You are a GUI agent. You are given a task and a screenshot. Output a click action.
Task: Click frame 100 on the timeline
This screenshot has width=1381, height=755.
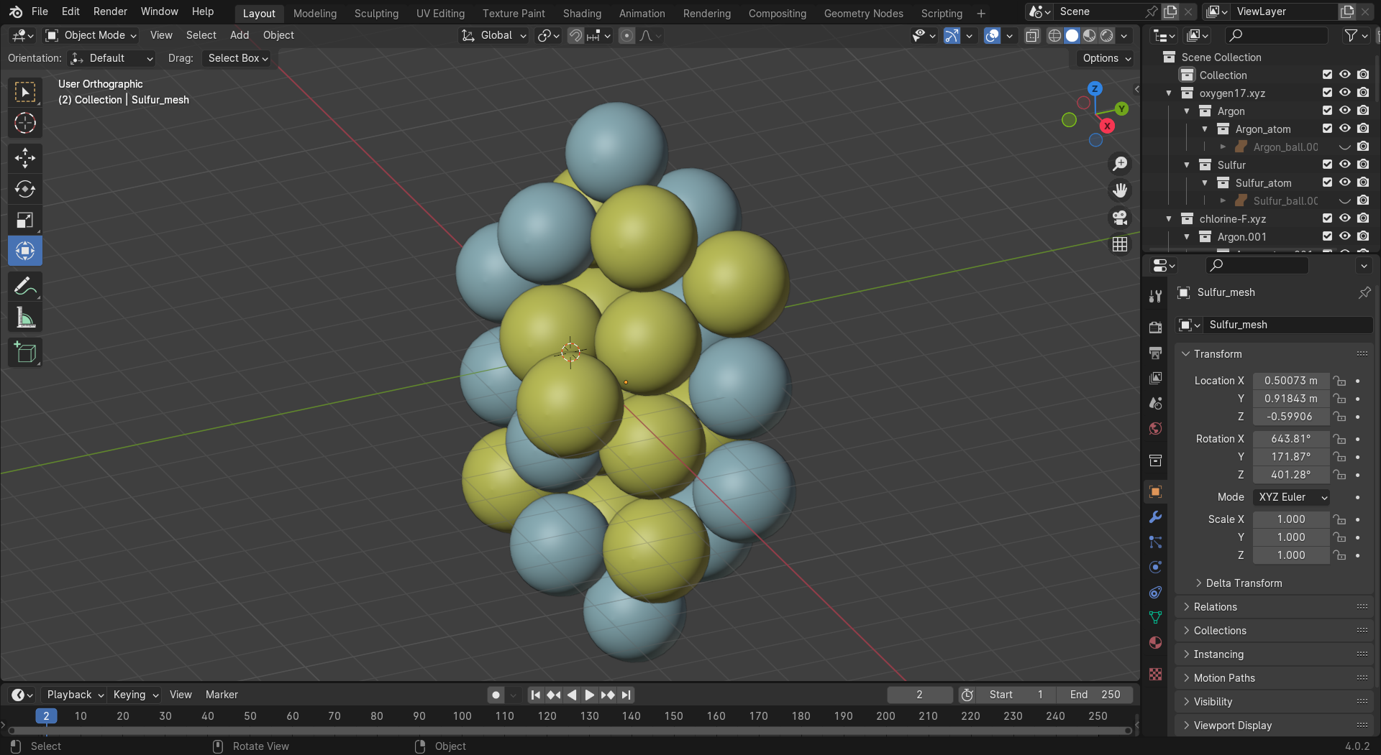click(x=462, y=716)
